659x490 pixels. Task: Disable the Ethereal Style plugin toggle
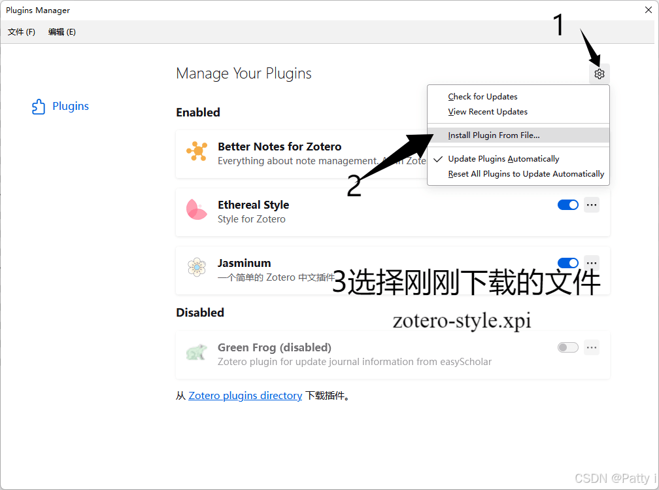tap(567, 205)
